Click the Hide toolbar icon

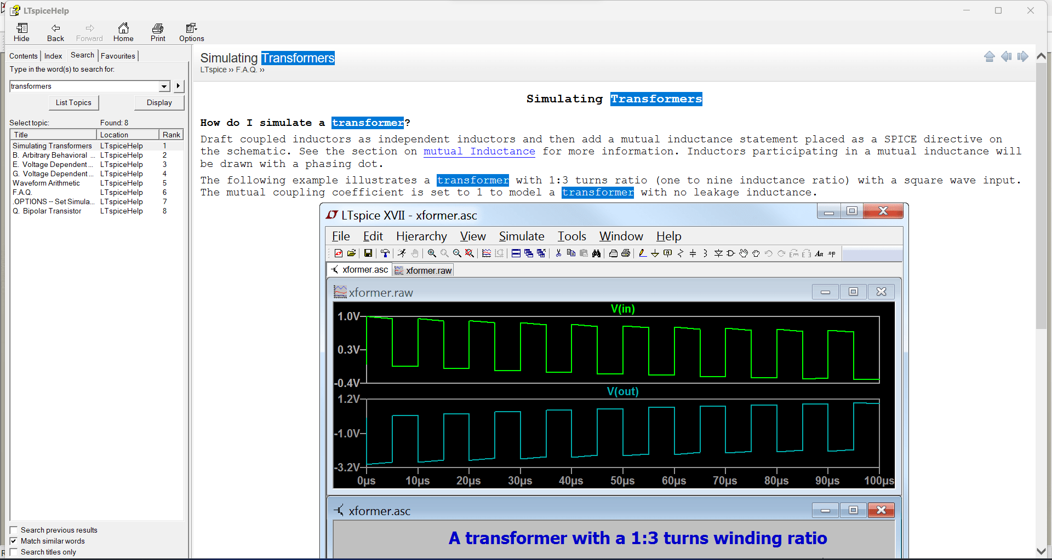[x=21, y=32]
